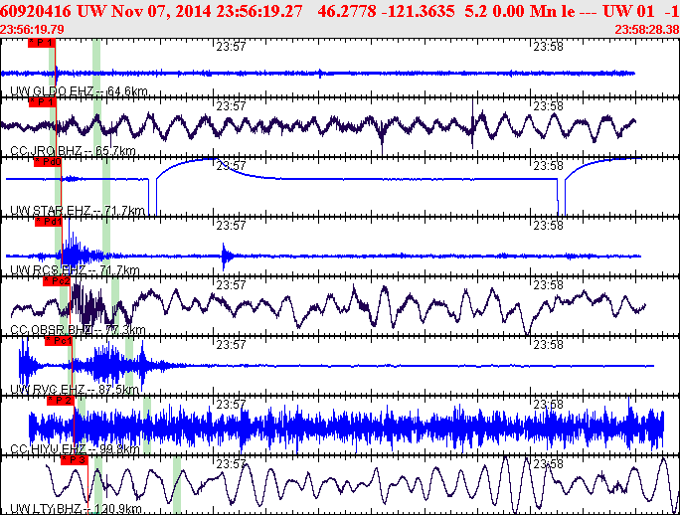Image resolution: width=680 pixels, height=515 pixels.
Task: Click the 23:57 time label on JRO trace
Action: [x=232, y=106]
